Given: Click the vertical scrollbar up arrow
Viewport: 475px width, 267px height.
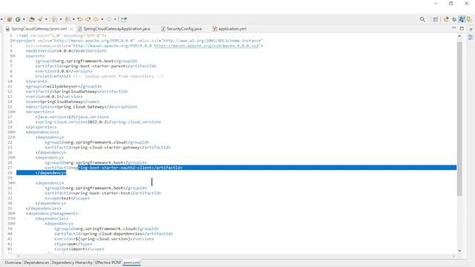Looking at the screenshot, I should (x=459, y=36).
